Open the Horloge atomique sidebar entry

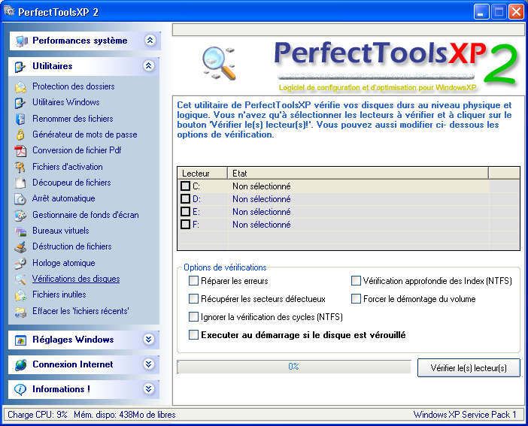pos(64,263)
